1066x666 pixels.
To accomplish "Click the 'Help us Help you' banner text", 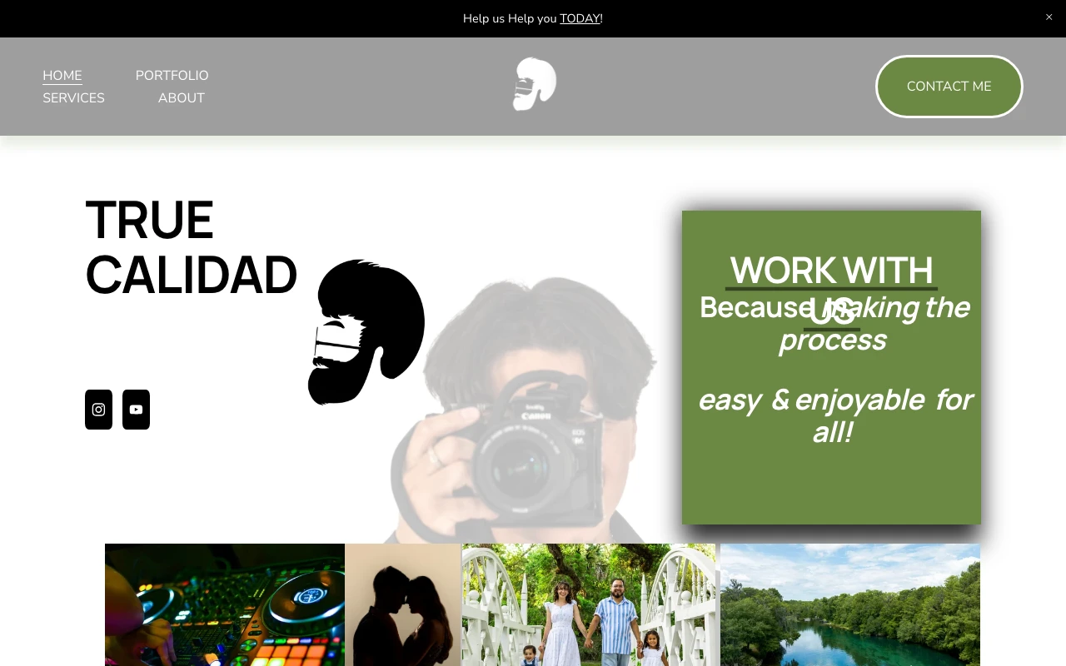I will click(x=509, y=18).
